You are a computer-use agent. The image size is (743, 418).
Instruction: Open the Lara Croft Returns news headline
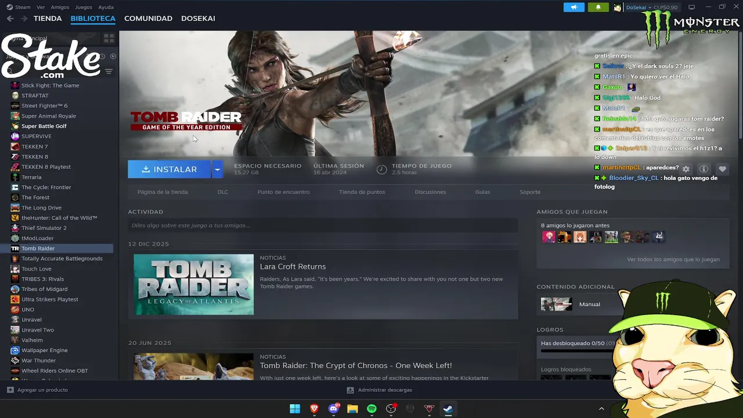293,266
